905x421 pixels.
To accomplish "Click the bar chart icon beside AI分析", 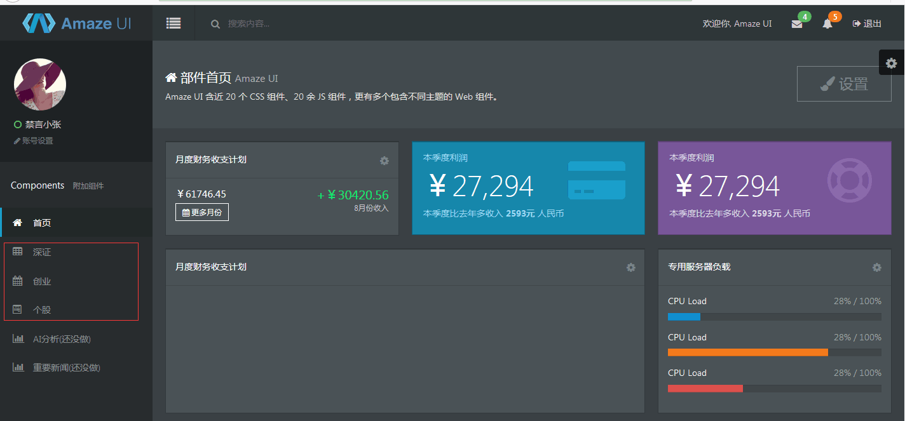I will point(18,338).
